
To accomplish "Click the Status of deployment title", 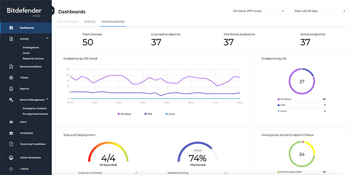I will (x=80, y=135).
